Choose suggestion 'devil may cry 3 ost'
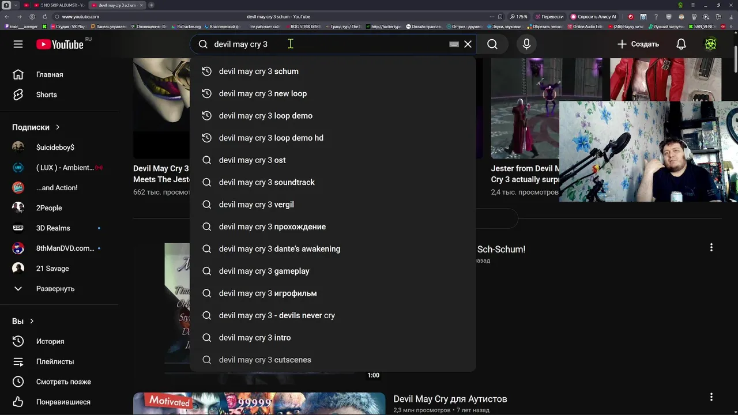This screenshot has height=415, width=738. coord(333,160)
